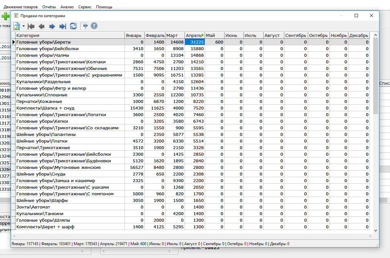The height and width of the screenshot is (258, 390).
Task: Click the Октябрь column header
Action: (x=319, y=35)
